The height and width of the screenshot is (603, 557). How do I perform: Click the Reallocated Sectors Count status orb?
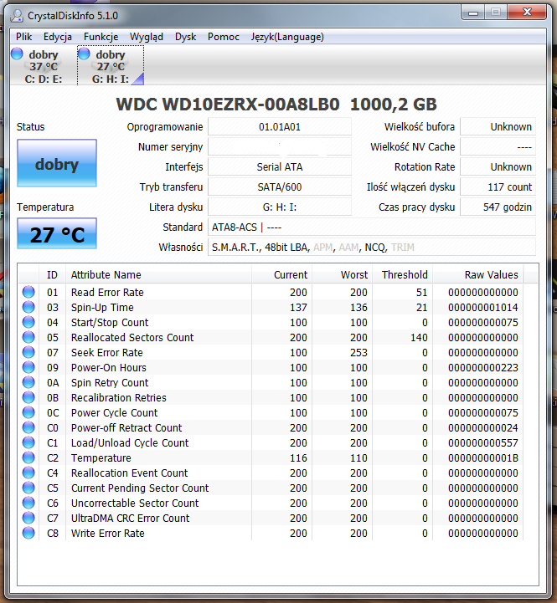(28, 337)
